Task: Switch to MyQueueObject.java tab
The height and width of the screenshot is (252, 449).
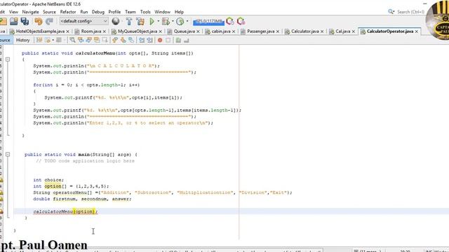Action: (138, 31)
